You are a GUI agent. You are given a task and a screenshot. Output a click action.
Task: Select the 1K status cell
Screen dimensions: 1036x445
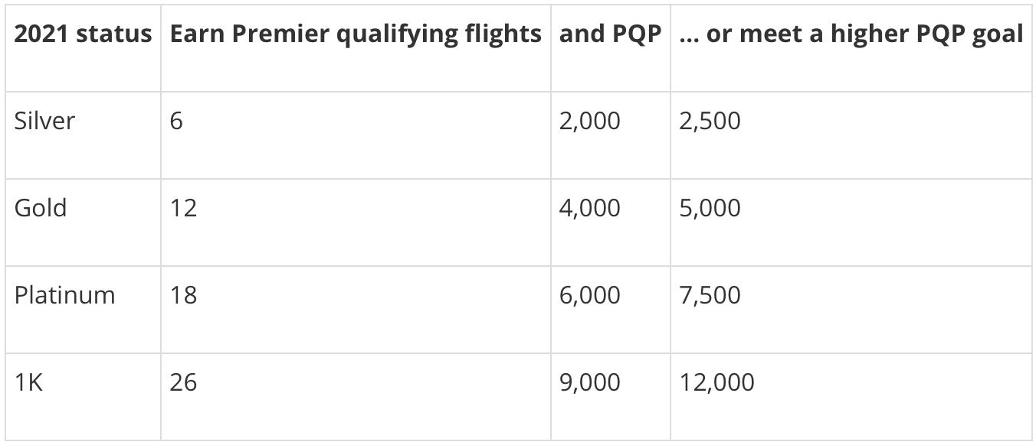28,382
